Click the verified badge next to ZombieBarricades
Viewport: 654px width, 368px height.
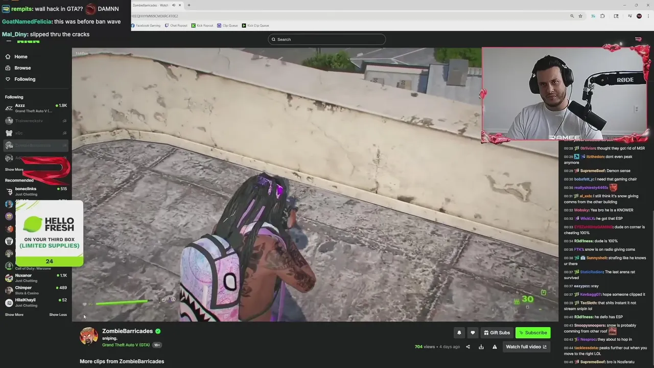click(158, 331)
